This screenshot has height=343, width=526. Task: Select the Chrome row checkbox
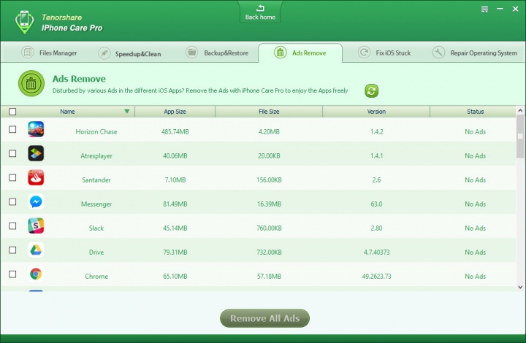pyautogui.click(x=12, y=274)
